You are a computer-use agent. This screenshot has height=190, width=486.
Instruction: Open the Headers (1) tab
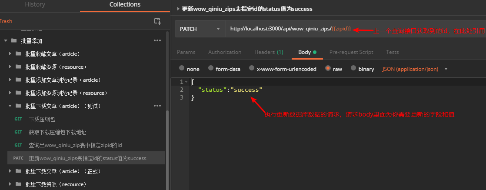269,52
